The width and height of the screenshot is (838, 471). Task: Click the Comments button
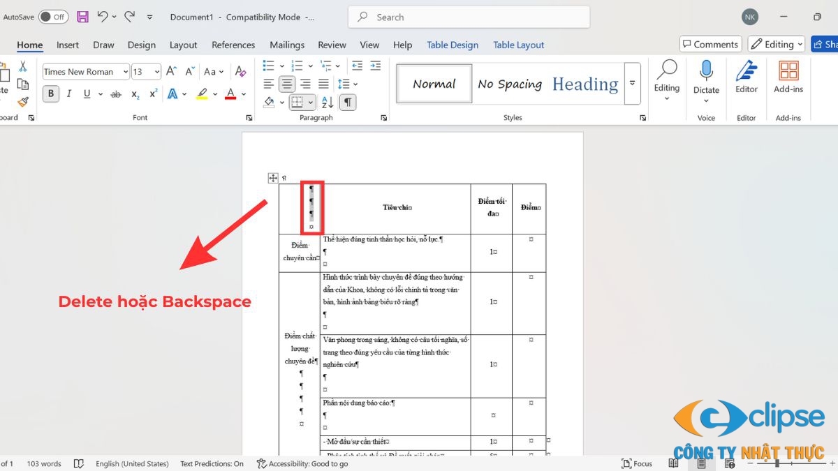[x=710, y=44]
